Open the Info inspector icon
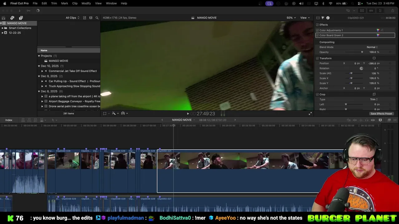 tap(328, 18)
